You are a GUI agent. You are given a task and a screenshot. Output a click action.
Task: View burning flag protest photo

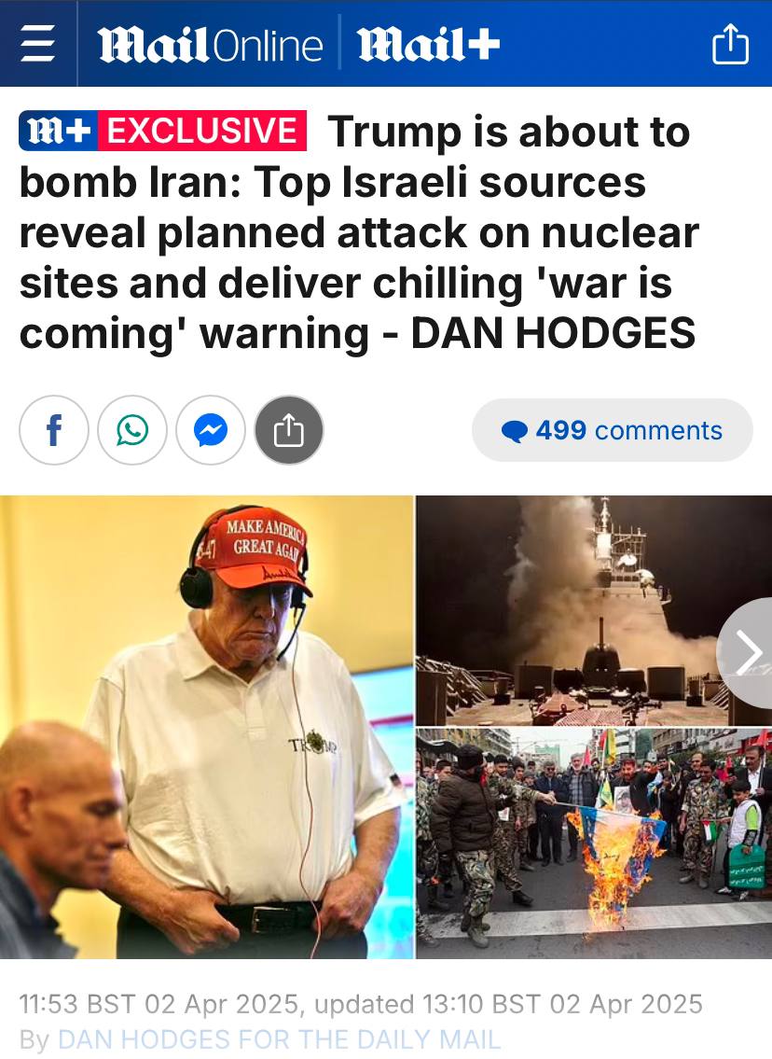[594, 843]
